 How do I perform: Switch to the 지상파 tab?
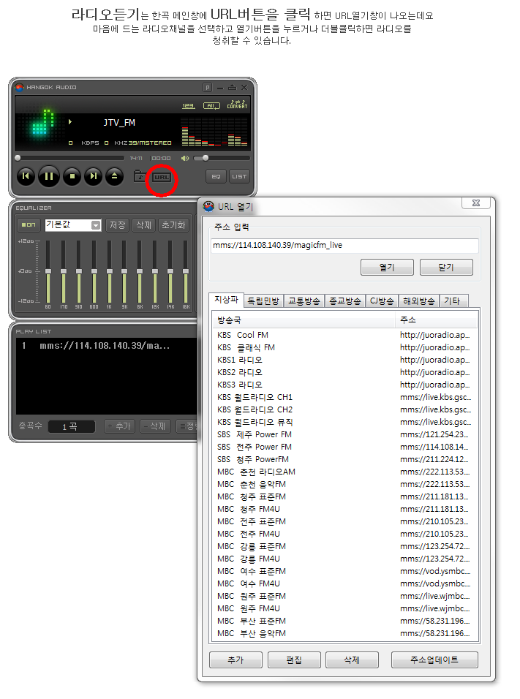[226, 300]
